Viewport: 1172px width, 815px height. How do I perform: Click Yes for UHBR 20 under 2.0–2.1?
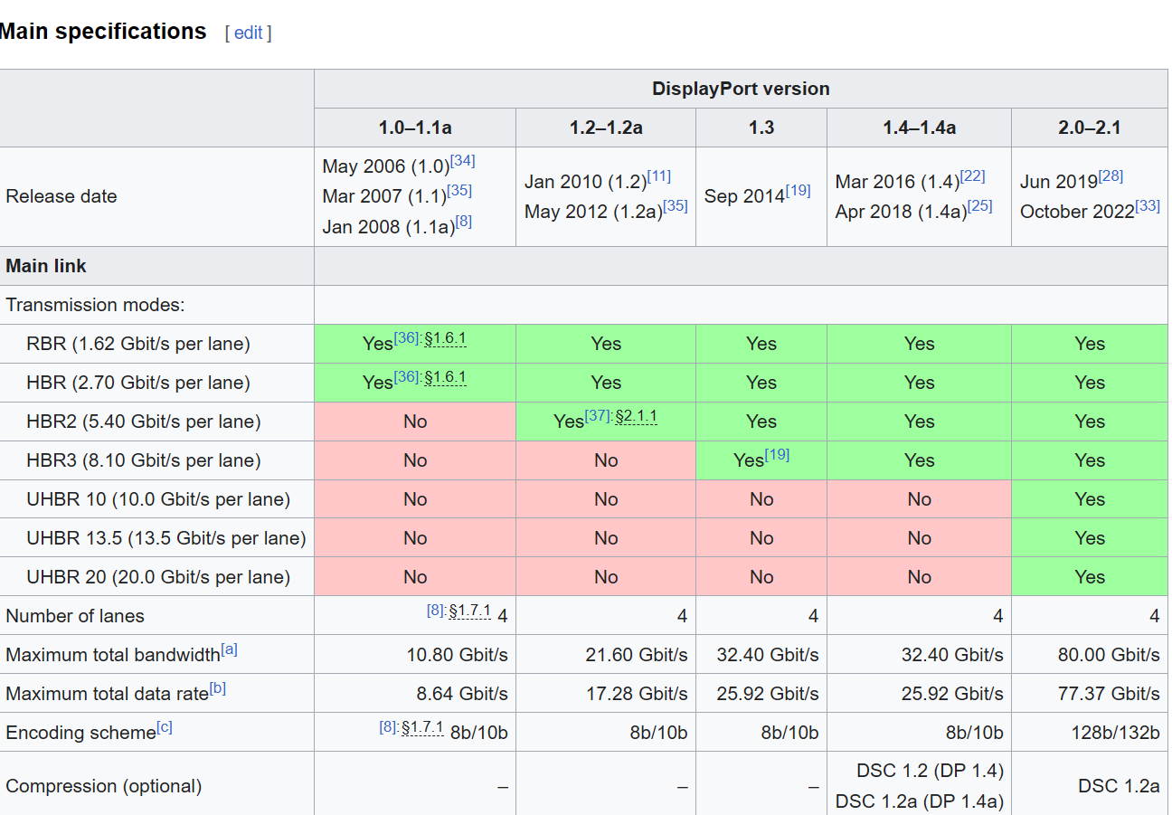pos(1090,577)
